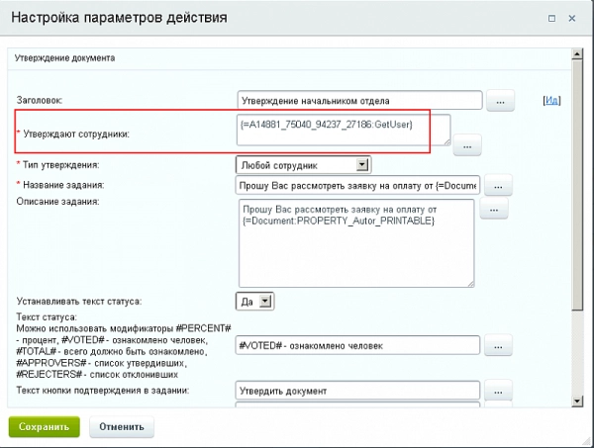Viewport: 594px width, 448px height.
Task: Click the '...' button beside the Заголовок field
Action: (500, 101)
